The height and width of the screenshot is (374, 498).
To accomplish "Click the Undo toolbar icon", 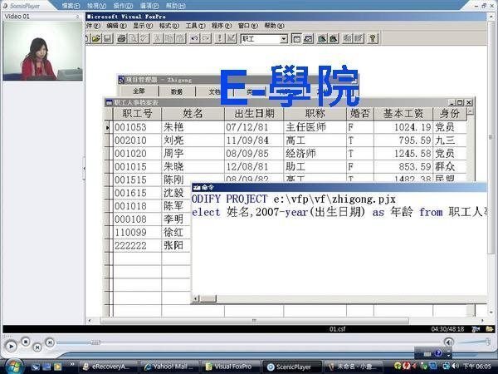I will 194,38.
